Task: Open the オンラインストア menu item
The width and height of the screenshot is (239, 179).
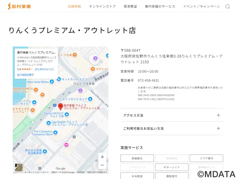Action: click(102, 6)
